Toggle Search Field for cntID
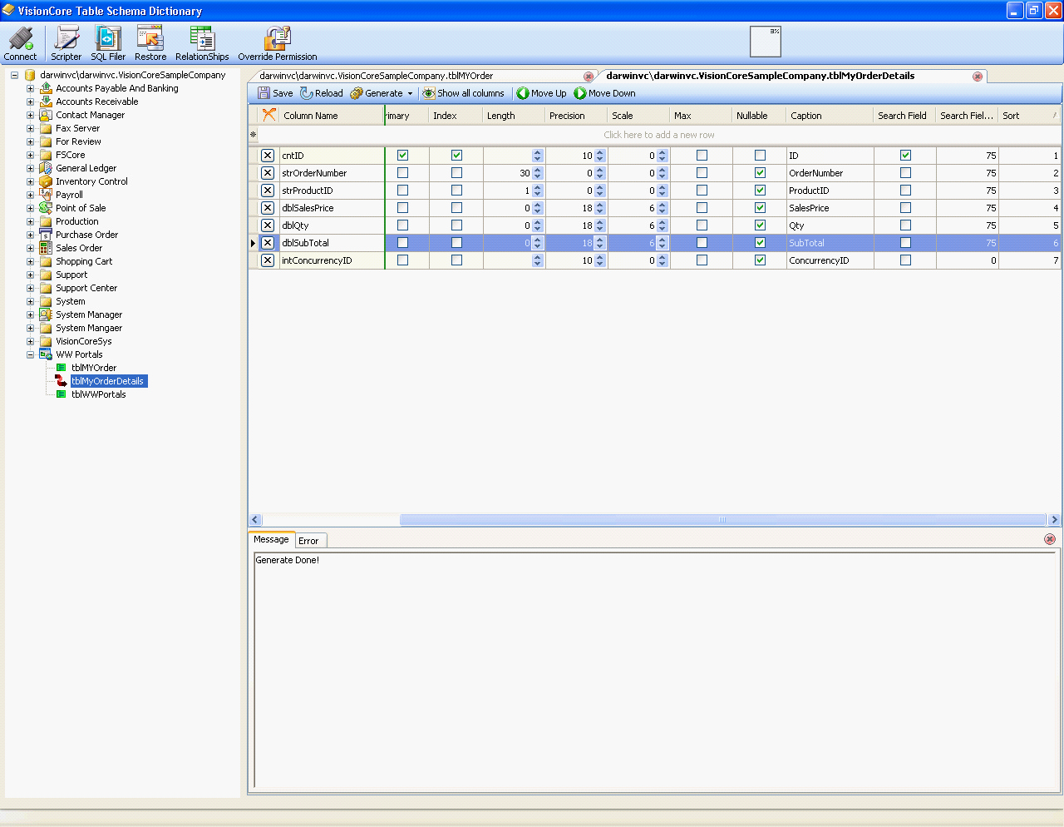 905,156
